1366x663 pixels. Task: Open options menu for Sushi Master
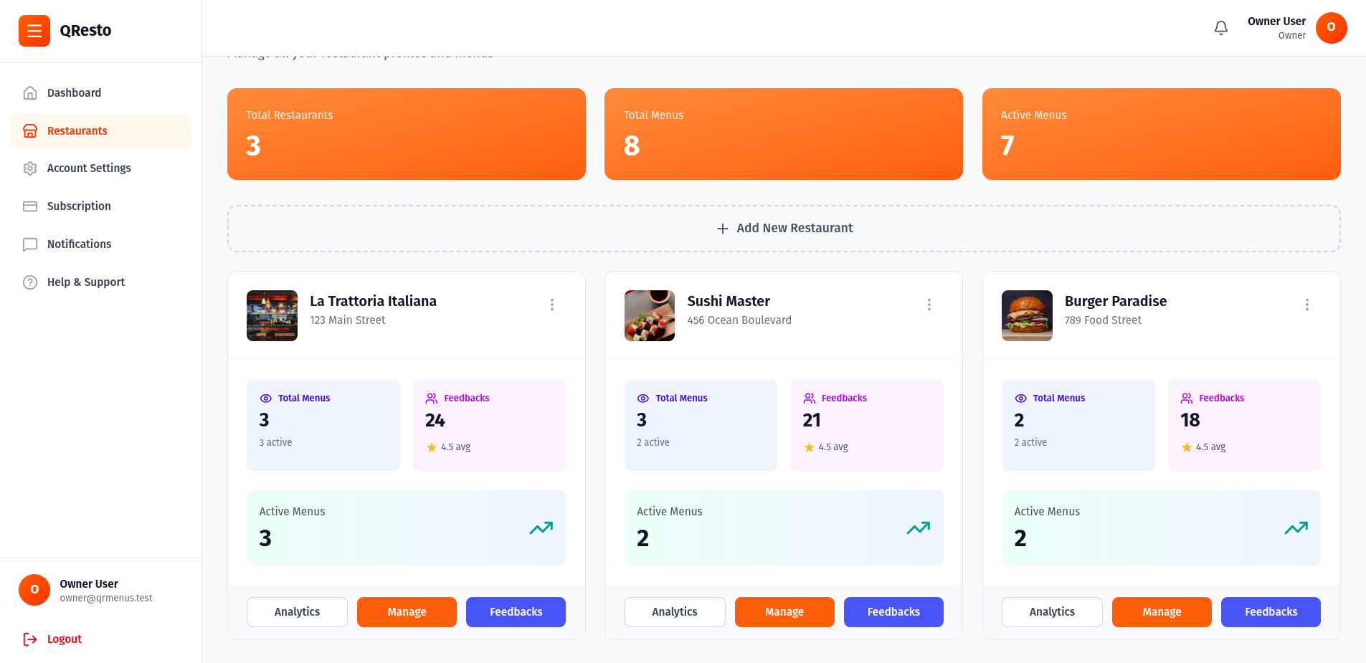tap(929, 305)
